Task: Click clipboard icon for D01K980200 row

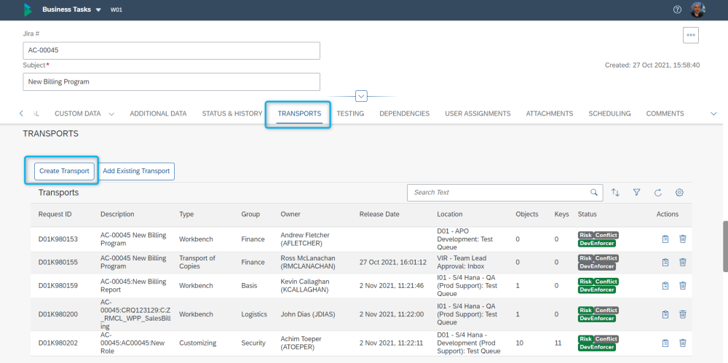Action: point(665,314)
